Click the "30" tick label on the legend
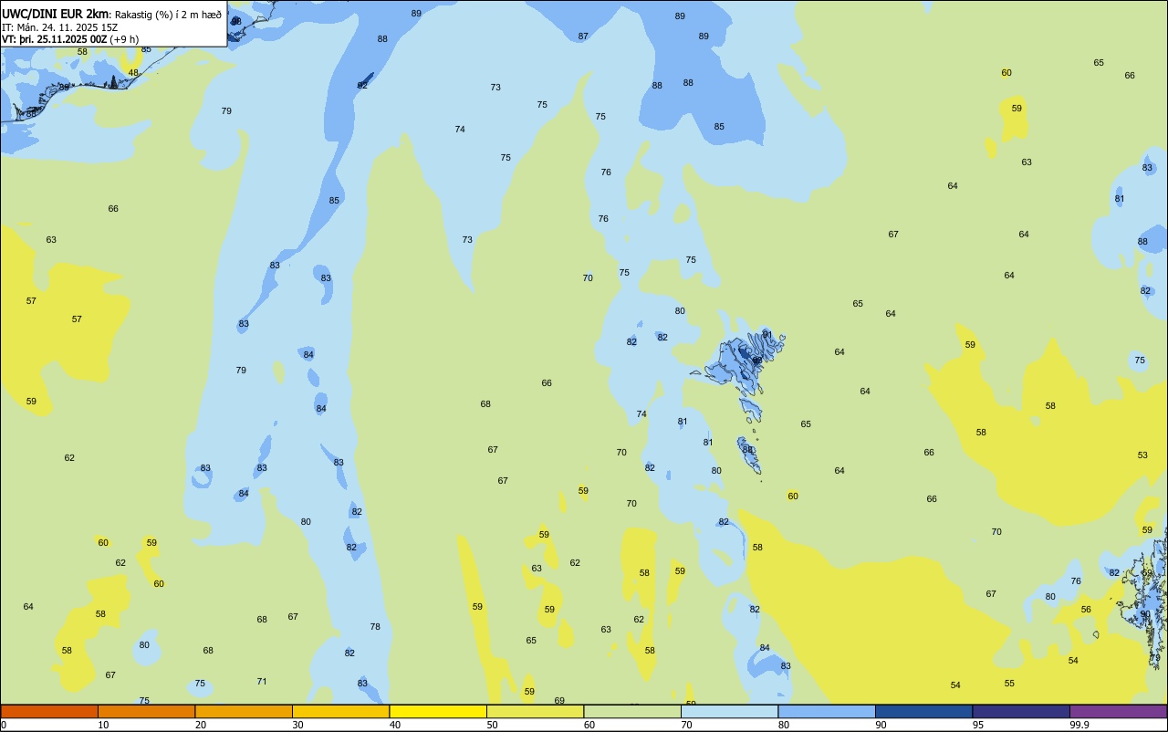 [x=297, y=725]
